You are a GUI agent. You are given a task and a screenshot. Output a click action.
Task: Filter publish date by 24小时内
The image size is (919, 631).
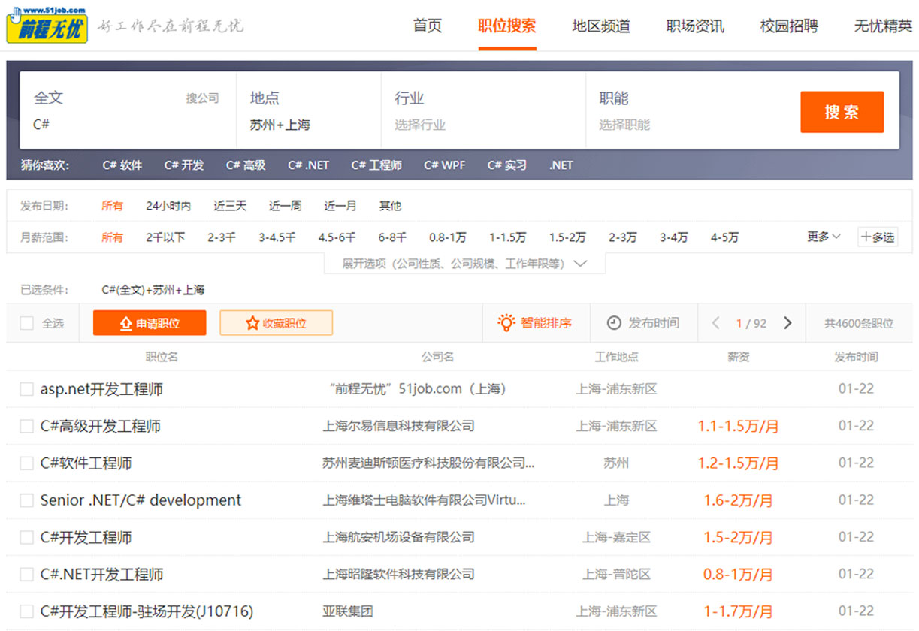coord(168,206)
